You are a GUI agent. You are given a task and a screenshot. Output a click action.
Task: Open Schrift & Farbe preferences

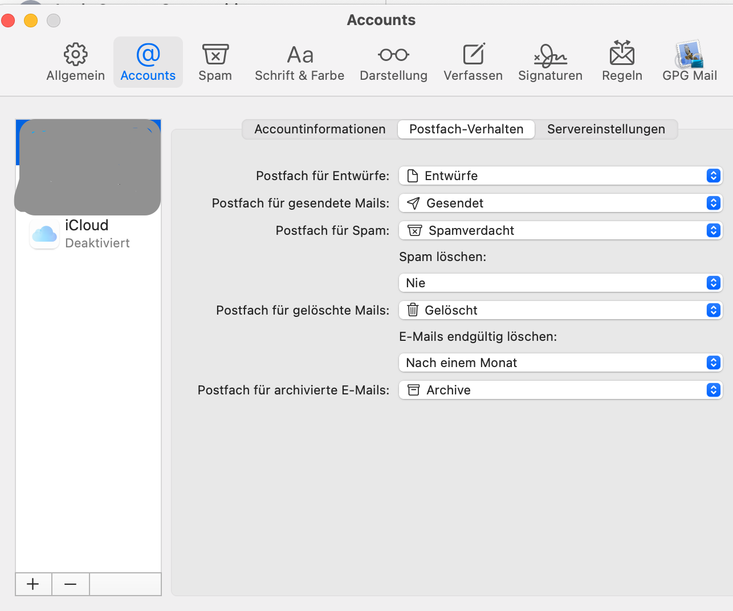point(300,62)
